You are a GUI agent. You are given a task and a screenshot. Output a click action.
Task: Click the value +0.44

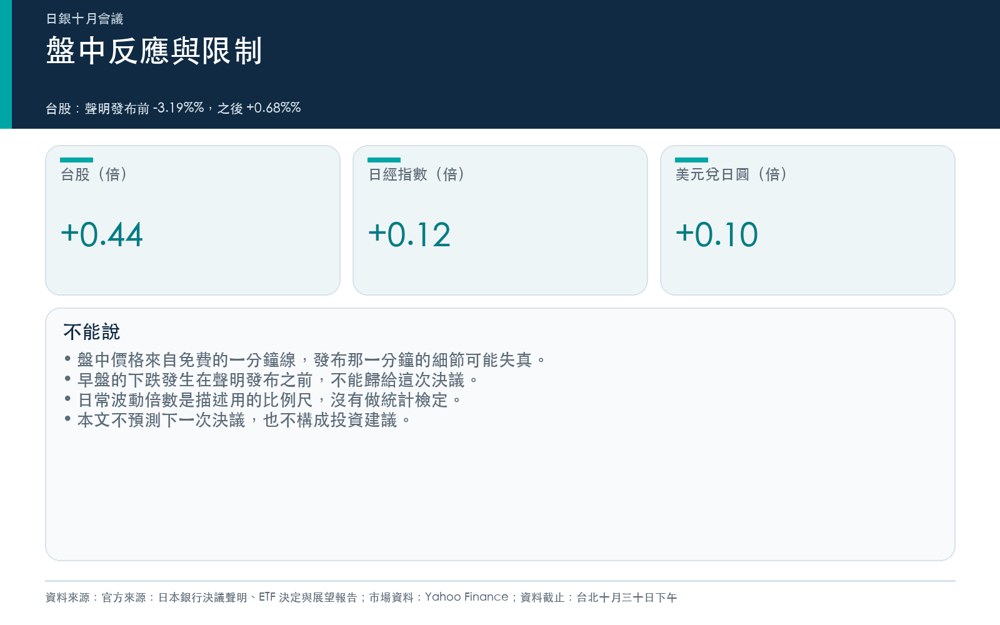coord(102,235)
